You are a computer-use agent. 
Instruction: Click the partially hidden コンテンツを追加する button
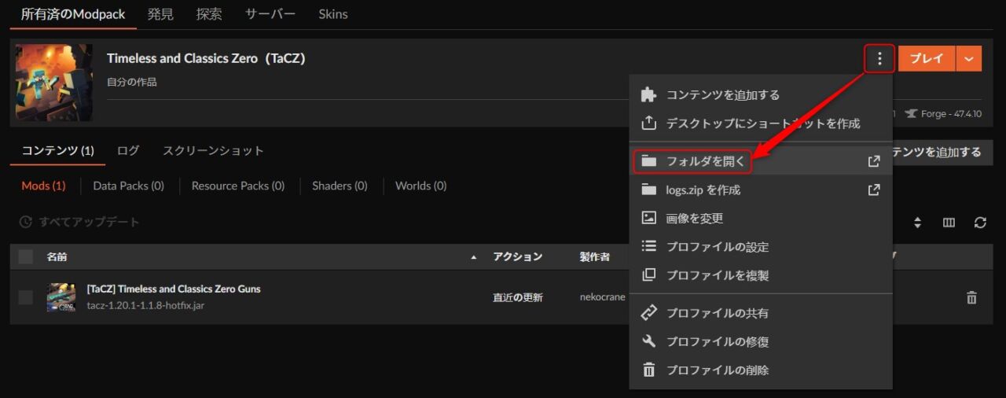(943, 152)
